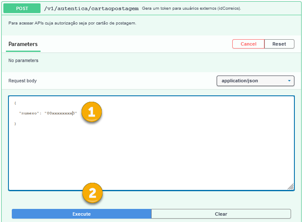Viewport: 302px width, 222px height.
Task: Cancel the try-it-out mode
Action: tap(248, 44)
